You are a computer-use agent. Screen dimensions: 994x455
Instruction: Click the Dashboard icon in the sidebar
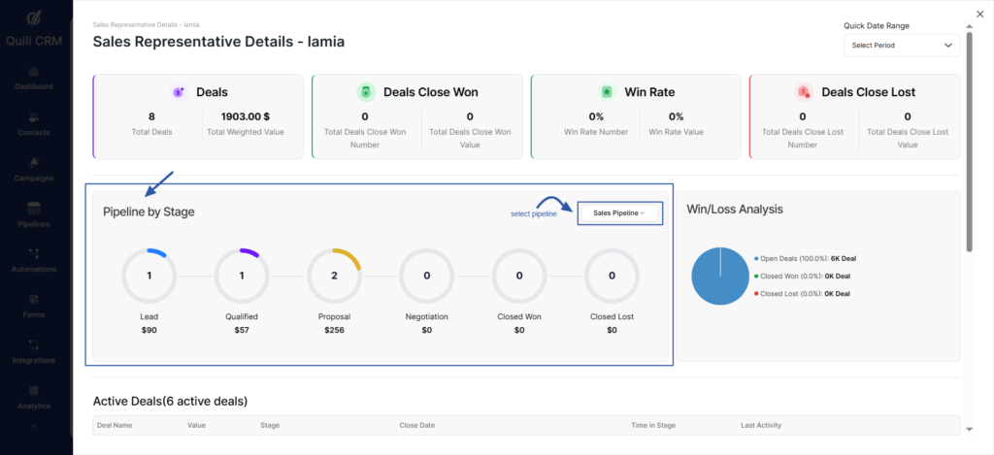point(34,72)
